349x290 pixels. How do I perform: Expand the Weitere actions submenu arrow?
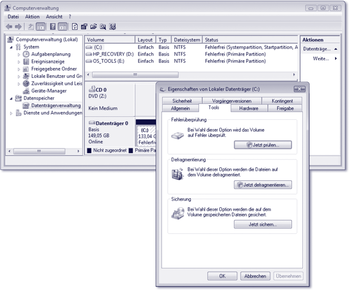click(336, 58)
